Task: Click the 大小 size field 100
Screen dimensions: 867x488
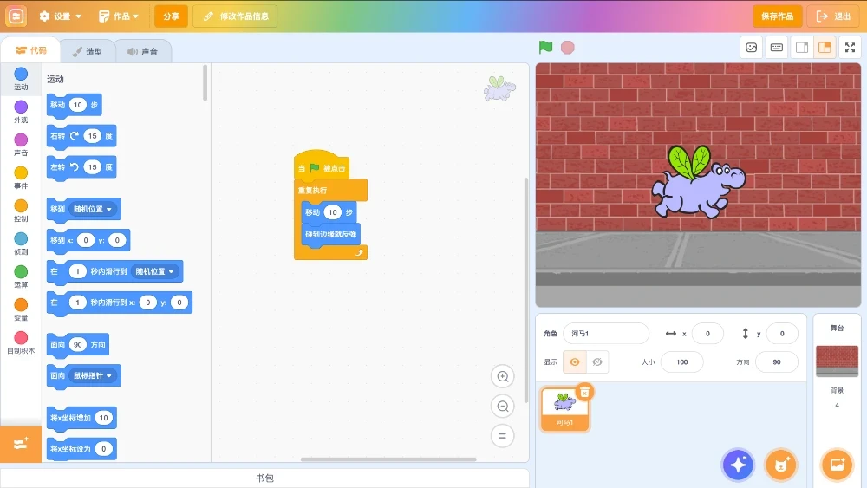Action: [x=681, y=362]
